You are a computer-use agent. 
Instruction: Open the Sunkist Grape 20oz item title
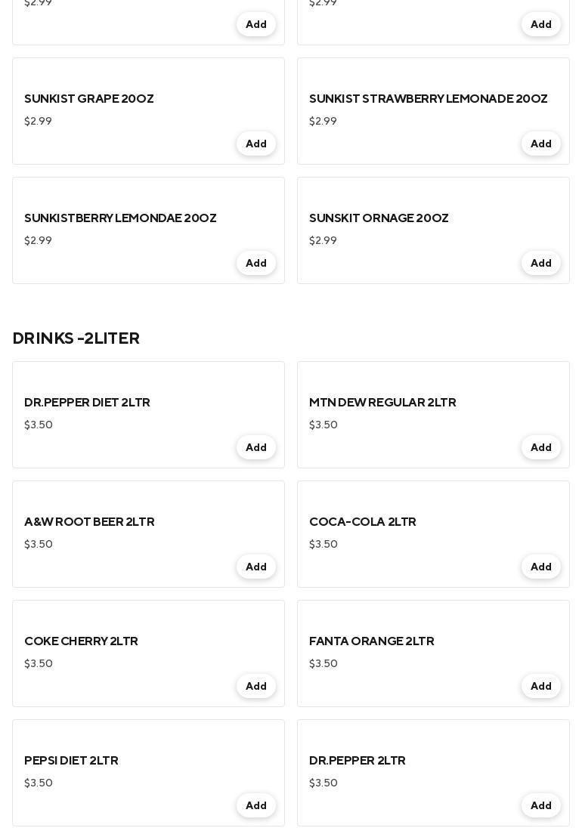89,99
